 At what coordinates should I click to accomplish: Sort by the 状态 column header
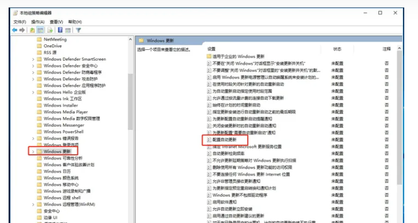(337, 49)
